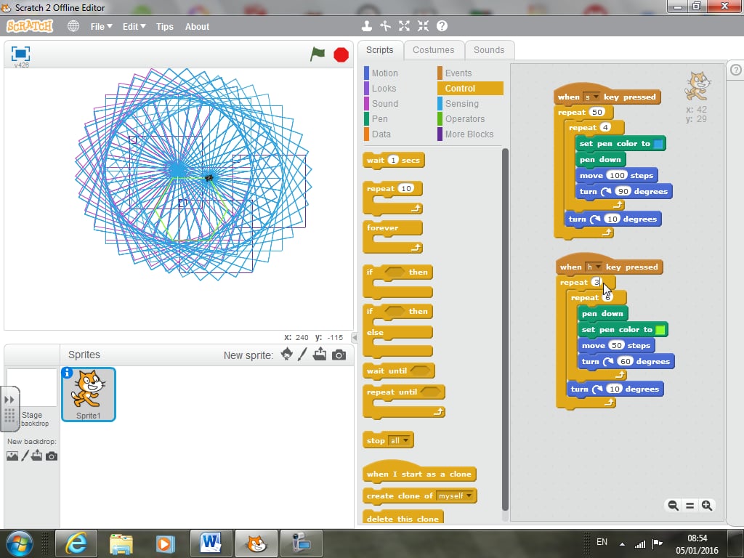Collapse the stage with small arrow

354,337
